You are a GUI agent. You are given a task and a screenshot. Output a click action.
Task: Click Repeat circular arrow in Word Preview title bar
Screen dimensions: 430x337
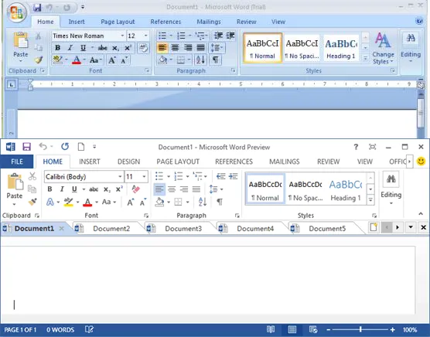[65, 147]
